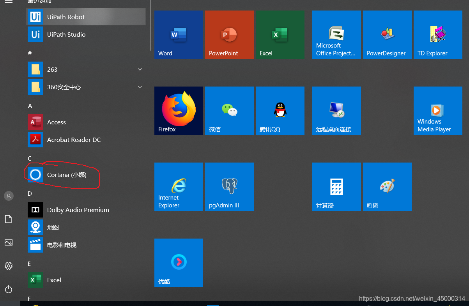Launch the 远程桌面连接 tile
The height and width of the screenshot is (306, 469).
pos(336,111)
